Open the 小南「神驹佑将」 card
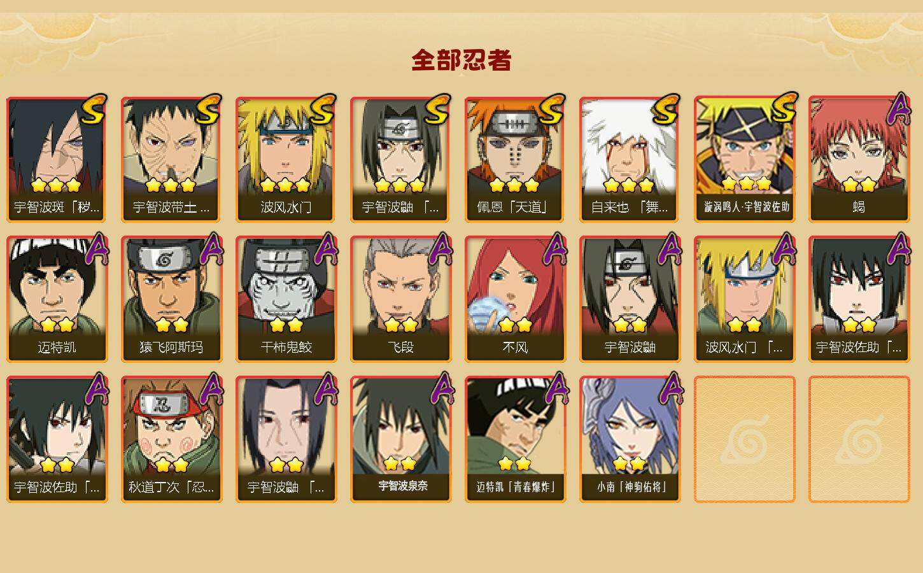 click(630, 439)
